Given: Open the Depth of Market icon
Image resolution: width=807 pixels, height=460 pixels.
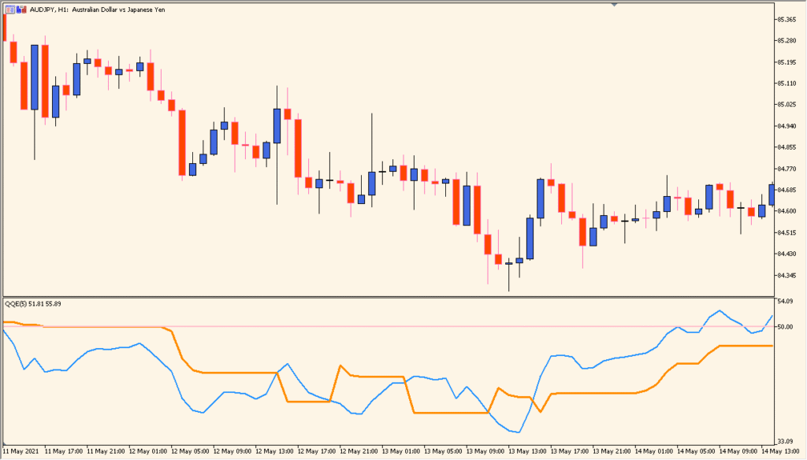Looking at the screenshot, I should 21,9.
